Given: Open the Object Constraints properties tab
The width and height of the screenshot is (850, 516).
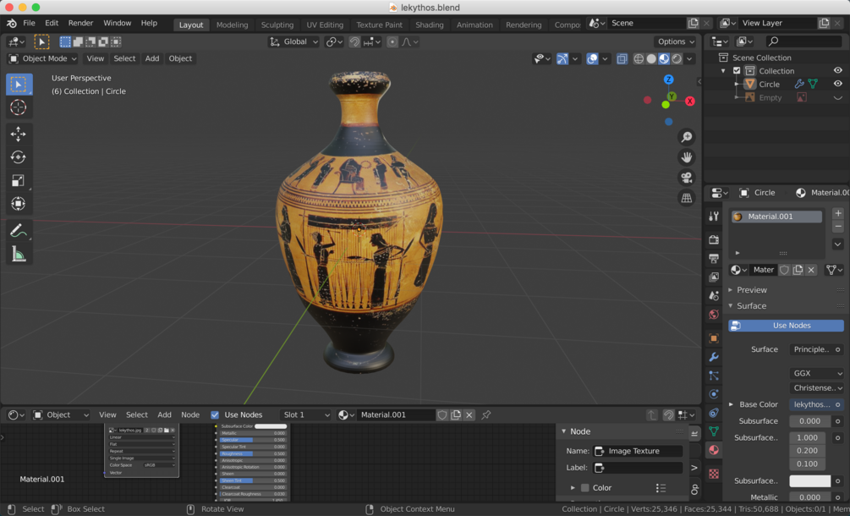Looking at the screenshot, I should coord(713,413).
